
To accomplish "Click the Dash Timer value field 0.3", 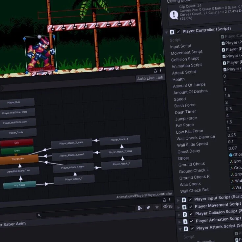I will [x=233, y=109].
